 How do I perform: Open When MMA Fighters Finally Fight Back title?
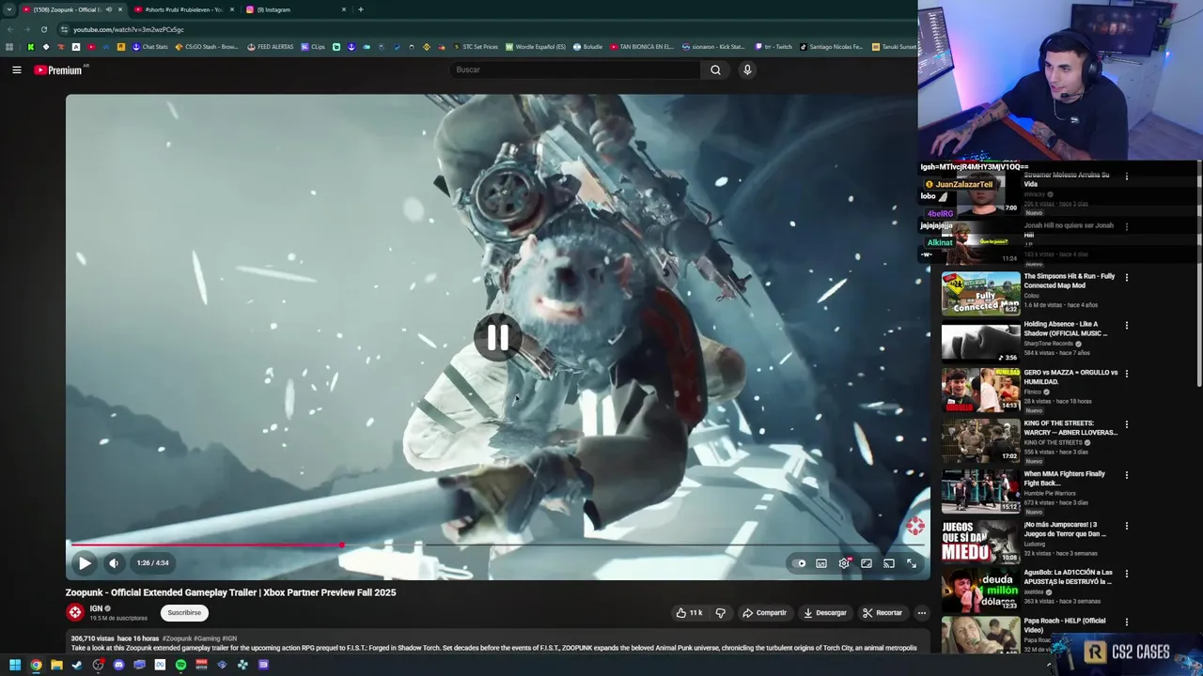click(1065, 478)
